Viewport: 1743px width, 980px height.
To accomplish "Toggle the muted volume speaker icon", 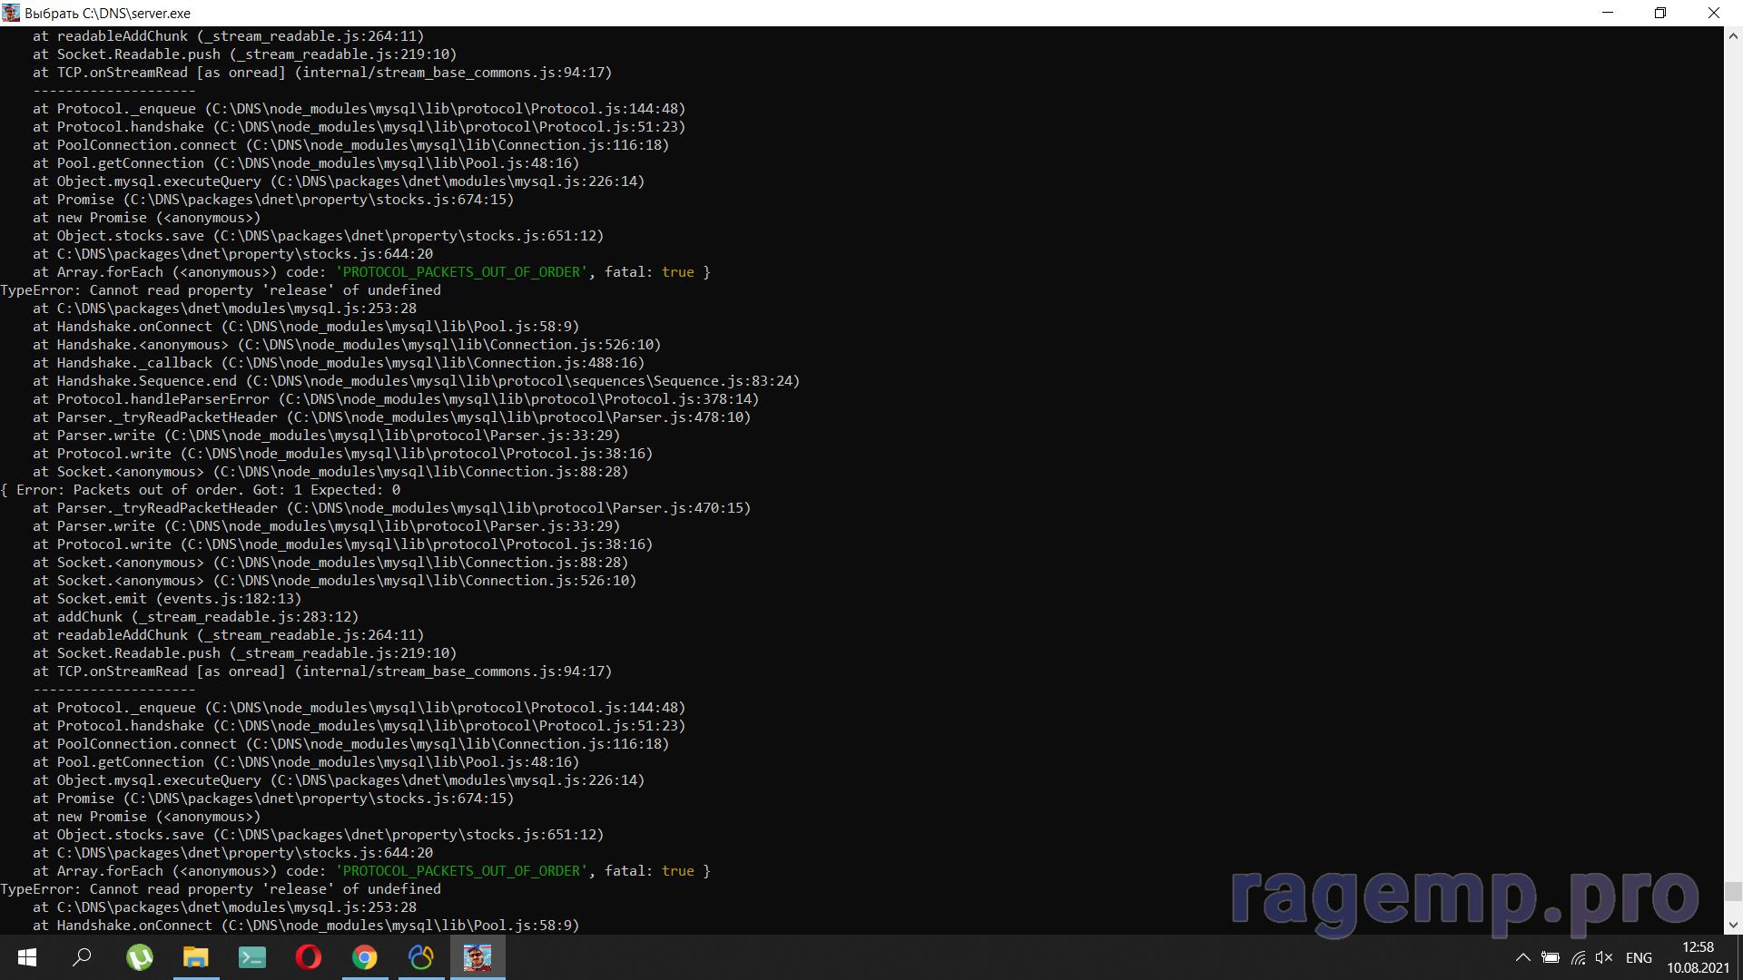I will [1604, 957].
